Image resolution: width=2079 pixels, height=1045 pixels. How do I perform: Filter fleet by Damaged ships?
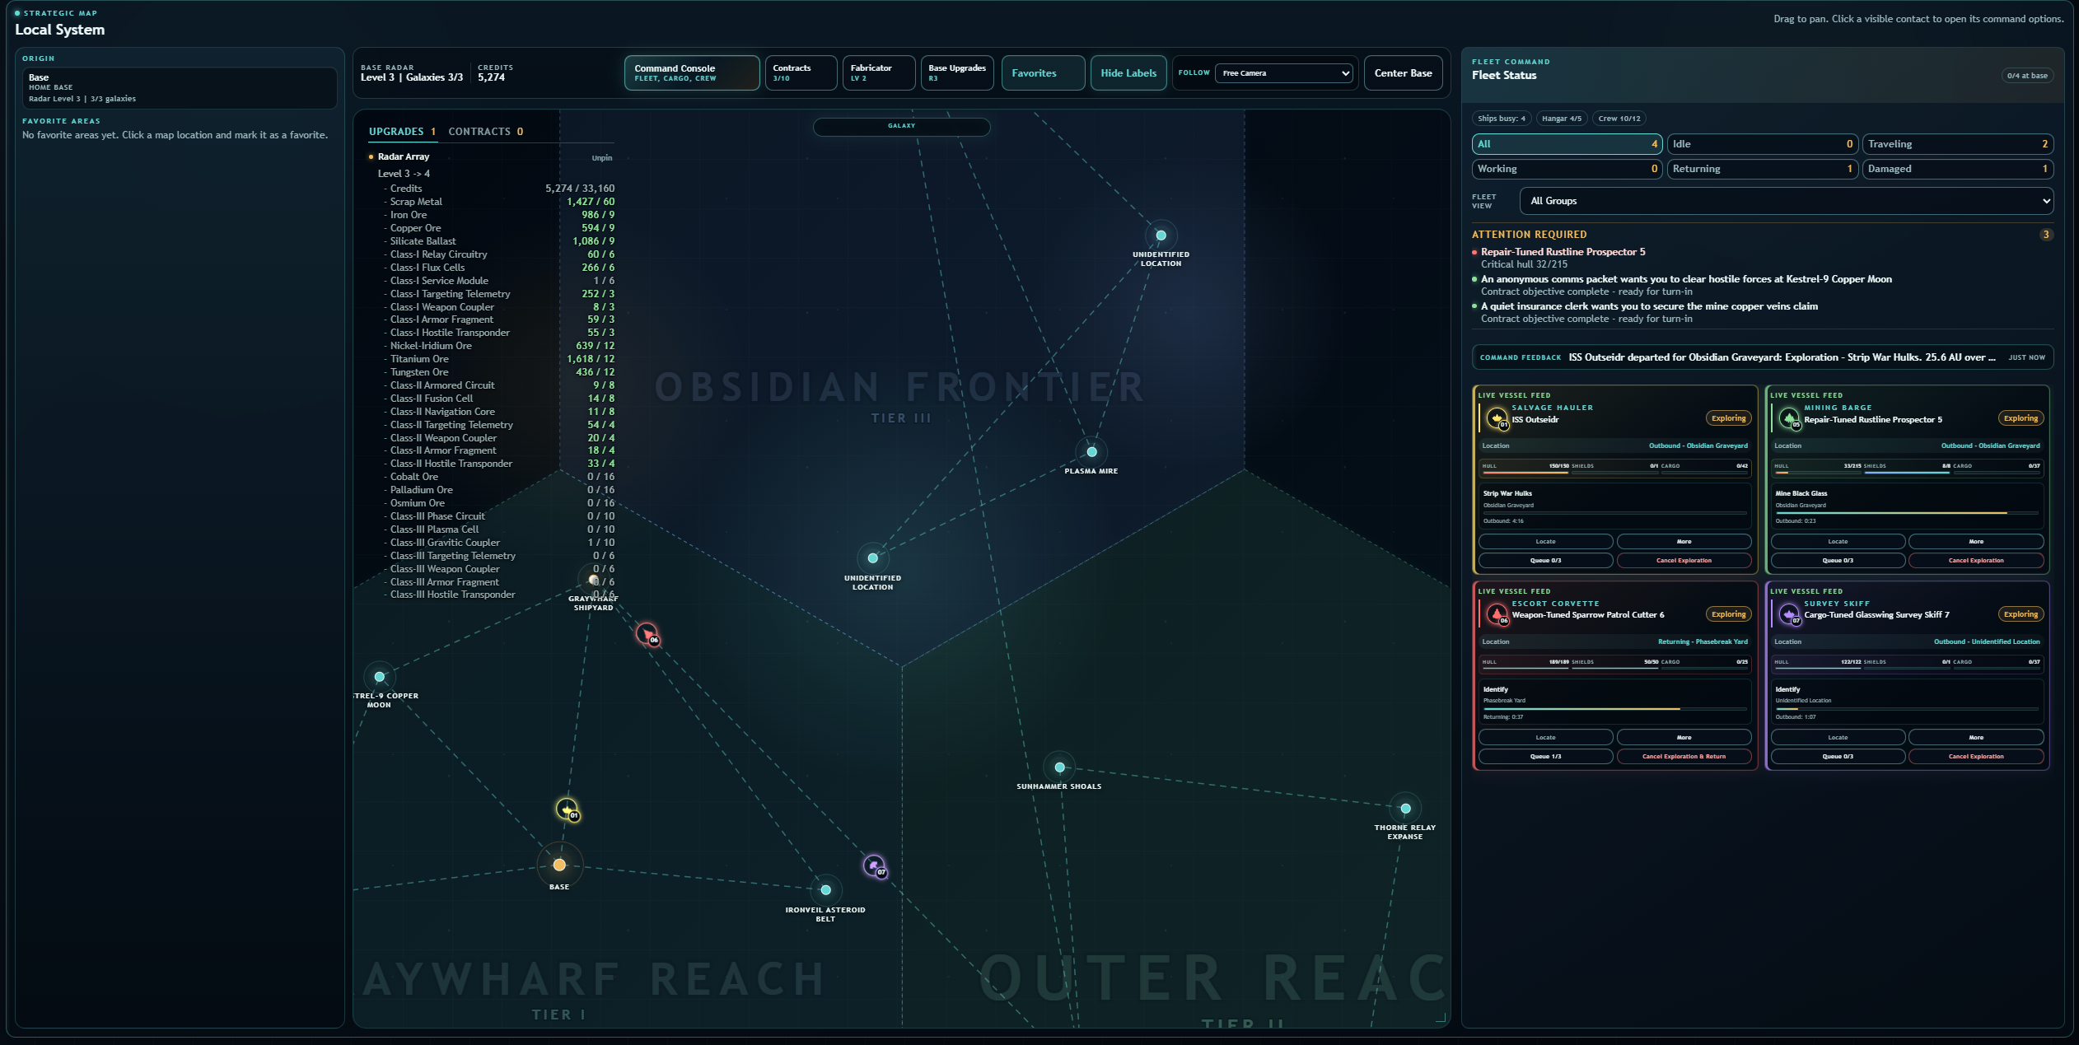(x=1957, y=169)
